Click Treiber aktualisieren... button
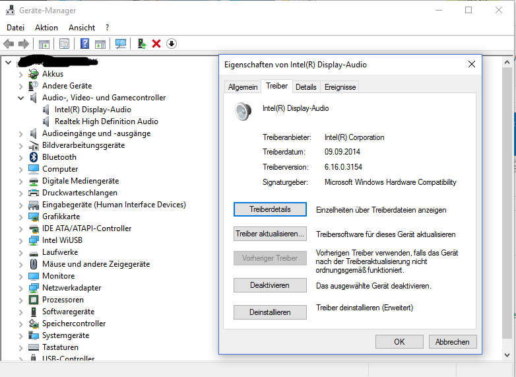The height and width of the screenshot is (377, 516). [270, 234]
